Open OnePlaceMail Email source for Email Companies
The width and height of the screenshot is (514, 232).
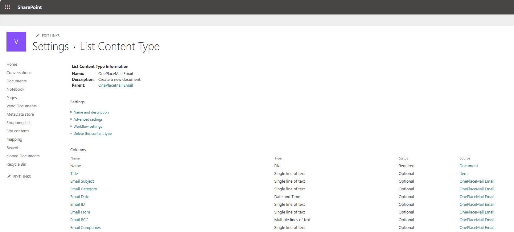[477, 228]
